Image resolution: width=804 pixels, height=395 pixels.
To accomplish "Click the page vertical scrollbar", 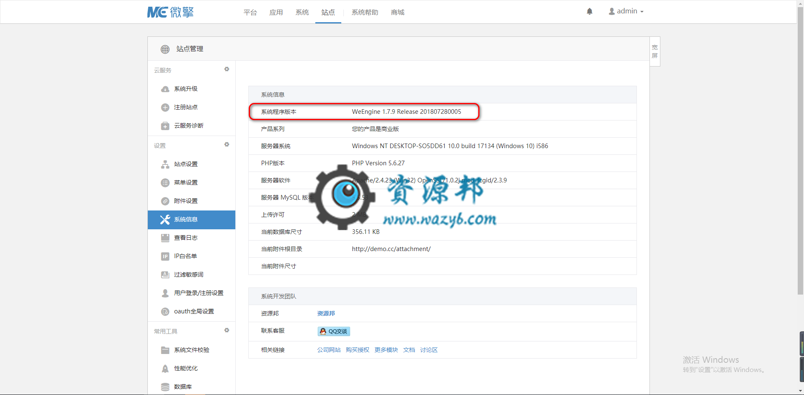I will coord(800,151).
